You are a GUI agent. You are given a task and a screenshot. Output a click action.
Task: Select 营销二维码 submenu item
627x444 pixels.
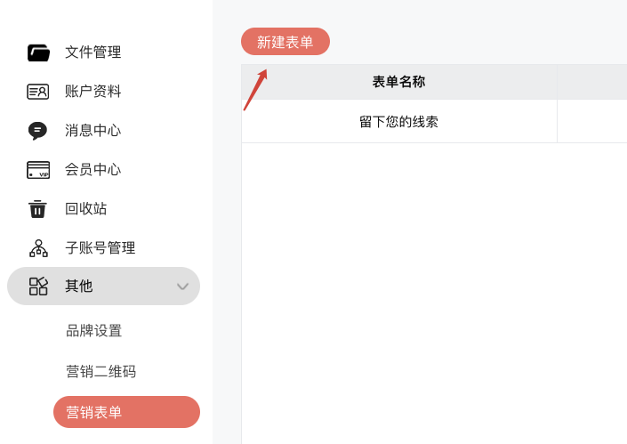click(x=100, y=372)
